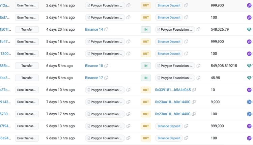Image resolution: width=253 pixels, height=145 pixels.
Task: Click Binance Deposit tag in 6 days 5 hrs... no, 7 days 17 hrs row's 0x23aa18...b0e1440C link
Action: pos(173,114)
